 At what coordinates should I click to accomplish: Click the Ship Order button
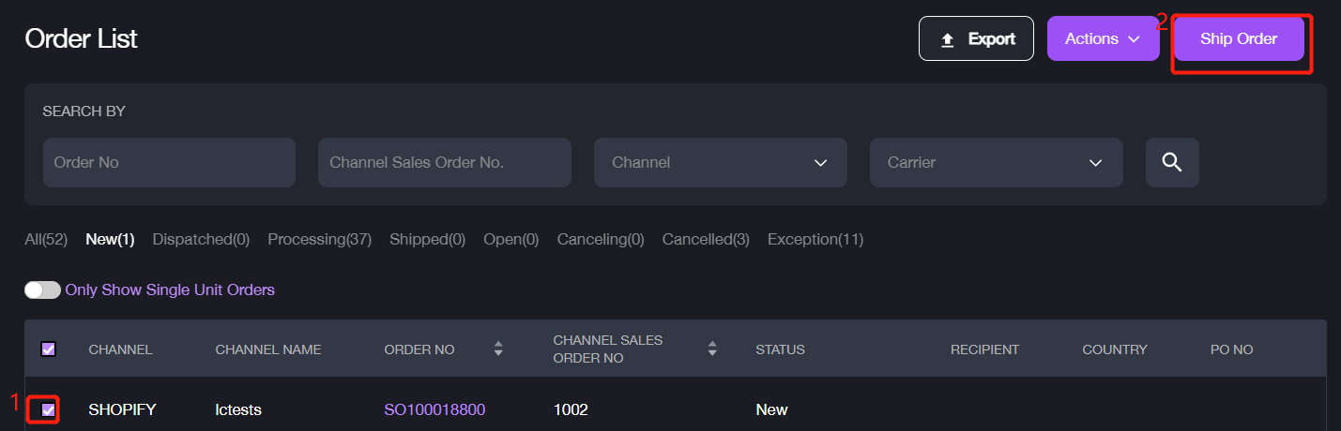[1238, 38]
